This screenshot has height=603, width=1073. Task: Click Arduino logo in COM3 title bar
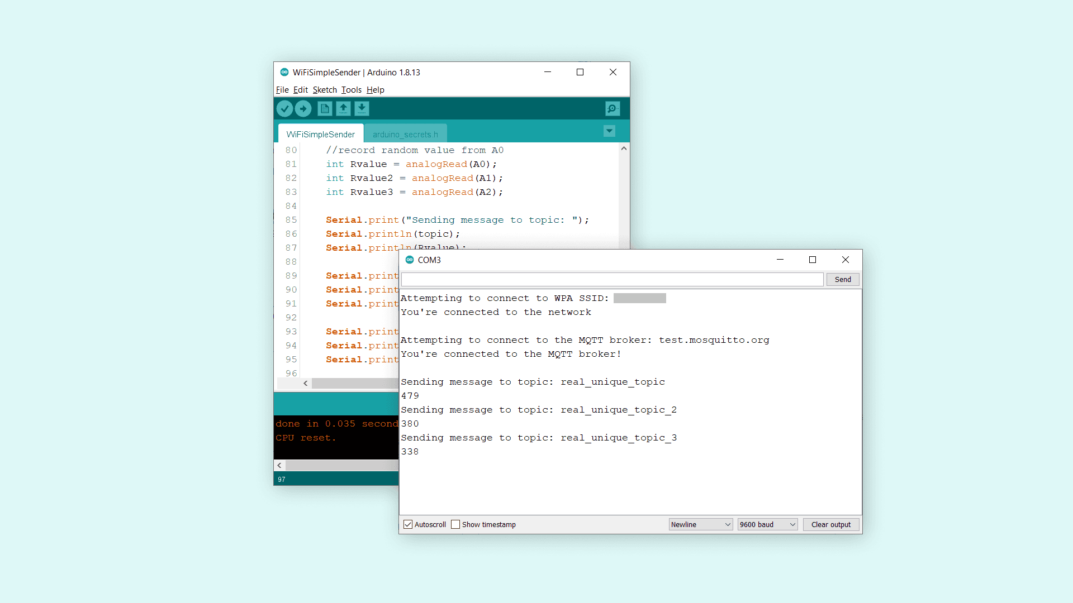click(x=410, y=260)
